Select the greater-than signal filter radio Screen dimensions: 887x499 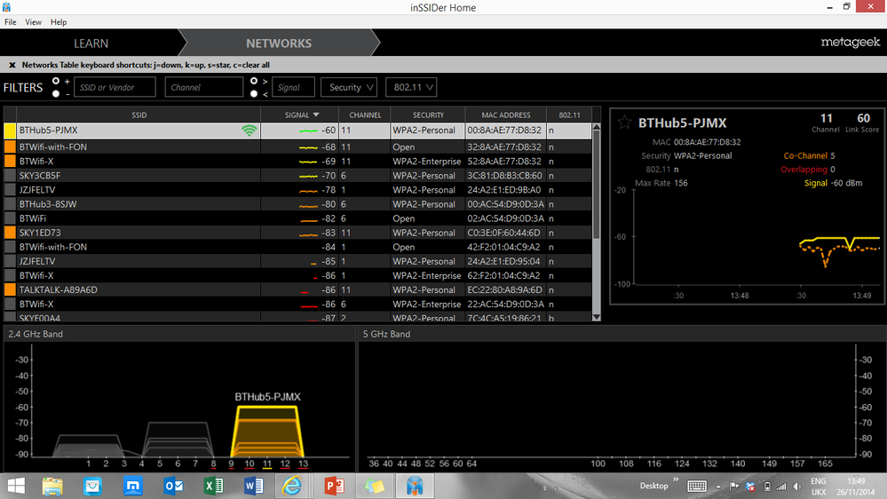(x=253, y=81)
